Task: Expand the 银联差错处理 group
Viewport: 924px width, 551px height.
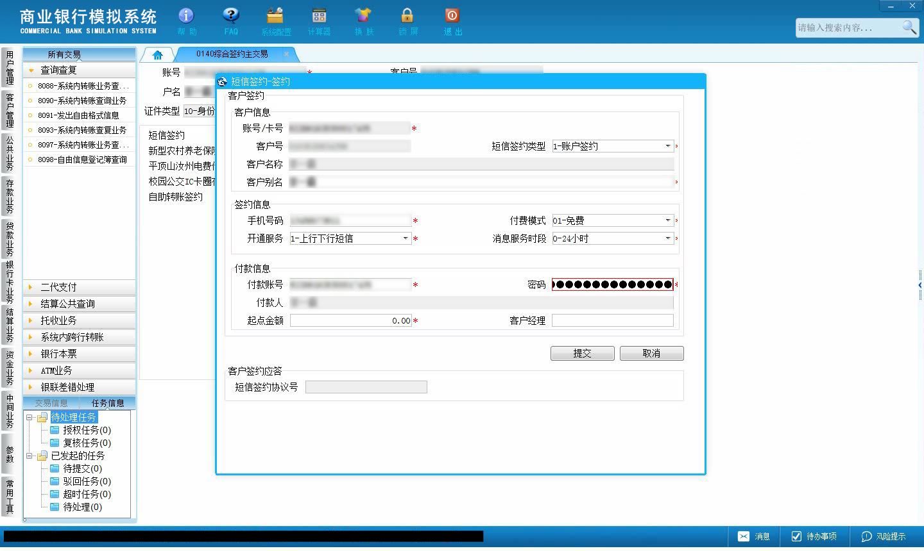Action: 80,387
